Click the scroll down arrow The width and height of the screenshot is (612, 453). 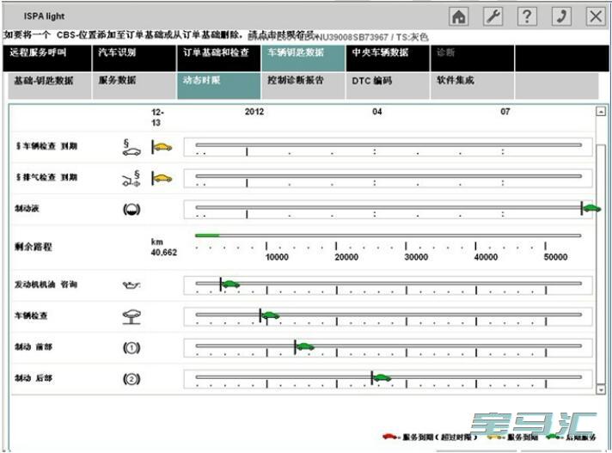pyautogui.click(x=601, y=389)
